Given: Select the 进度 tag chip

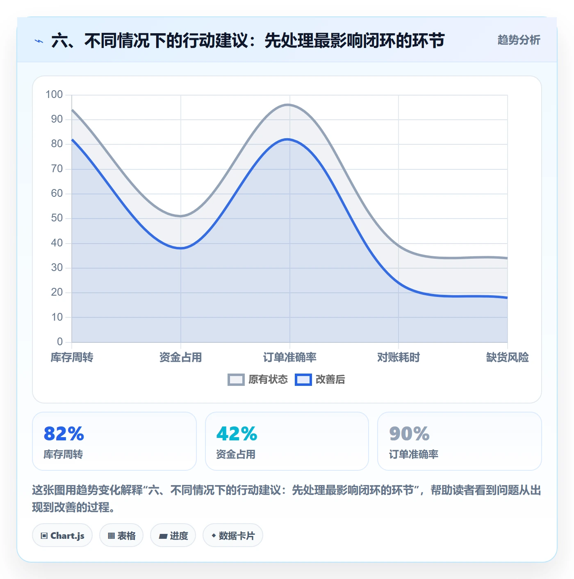Looking at the screenshot, I should tap(173, 536).
